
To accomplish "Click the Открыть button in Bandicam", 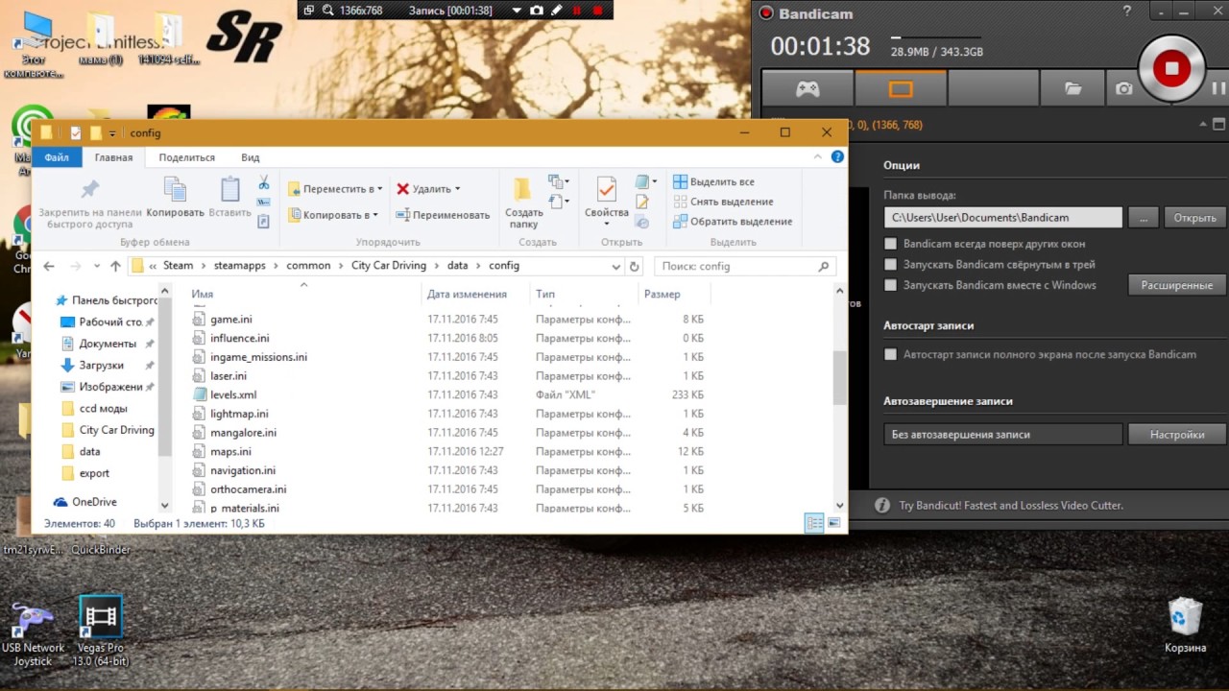I will 1195,218.
